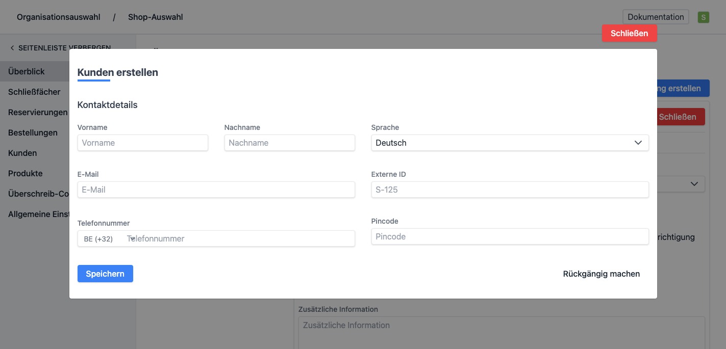Navigate to Shop-Auswahl breadcrumb

coord(155,17)
